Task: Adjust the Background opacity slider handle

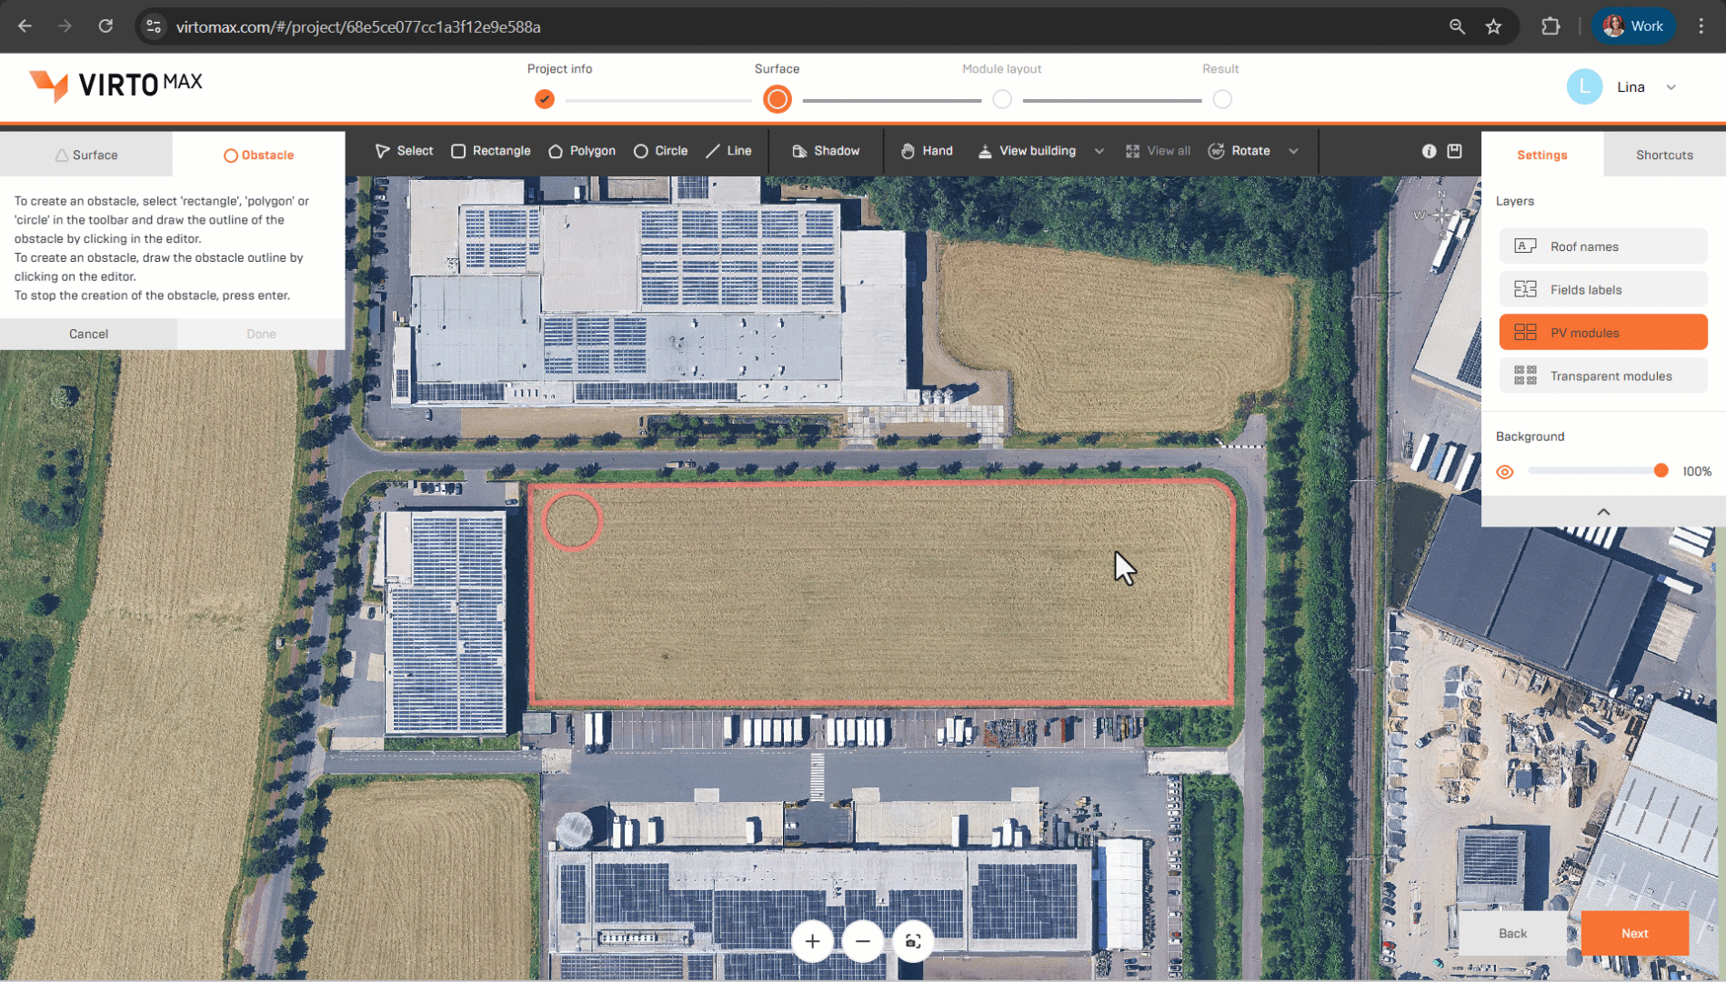Action: pos(1661,471)
